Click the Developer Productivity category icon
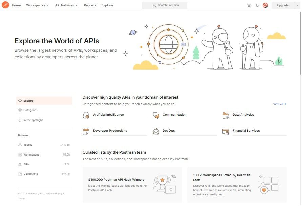Viewport: 302px width, 206px height. [x=86, y=132]
